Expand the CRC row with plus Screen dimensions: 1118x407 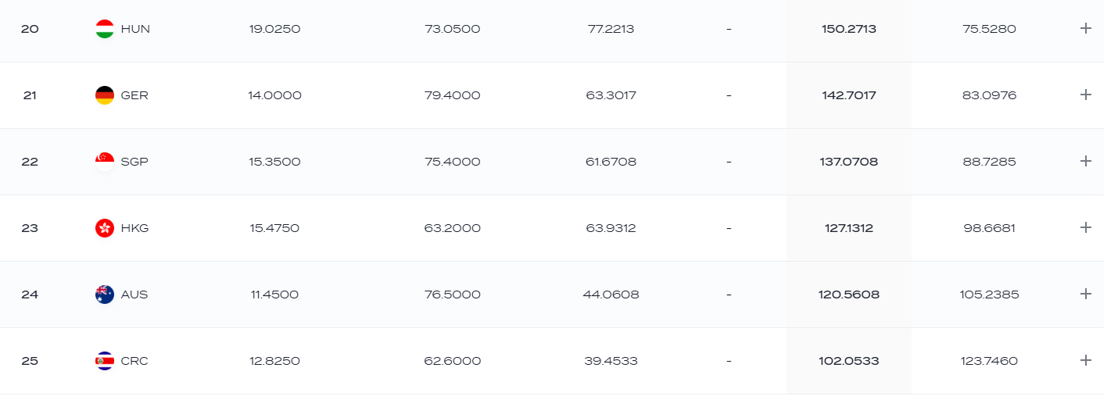point(1085,360)
